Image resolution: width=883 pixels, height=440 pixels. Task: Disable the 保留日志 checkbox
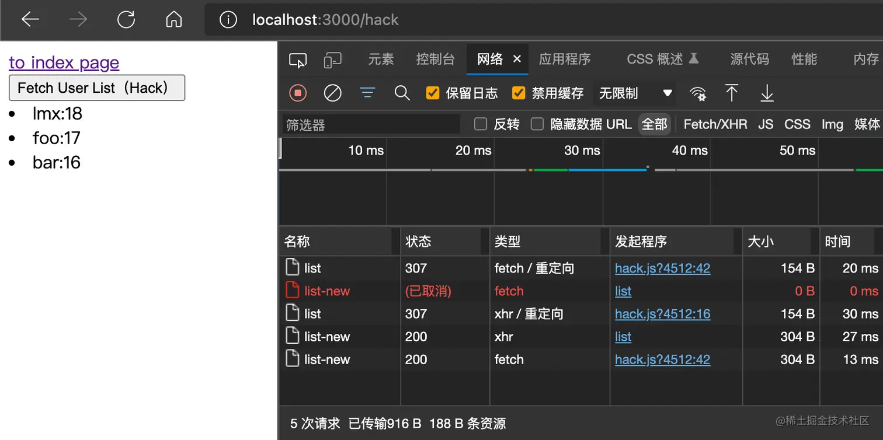(433, 93)
